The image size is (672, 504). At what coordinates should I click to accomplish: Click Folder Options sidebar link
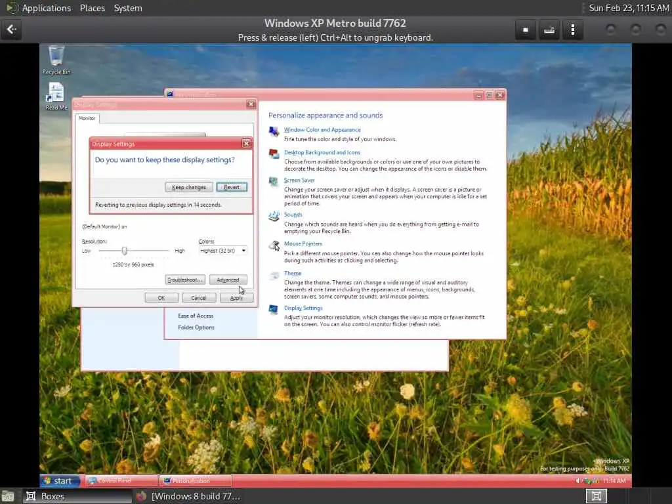pyautogui.click(x=196, y=327)
